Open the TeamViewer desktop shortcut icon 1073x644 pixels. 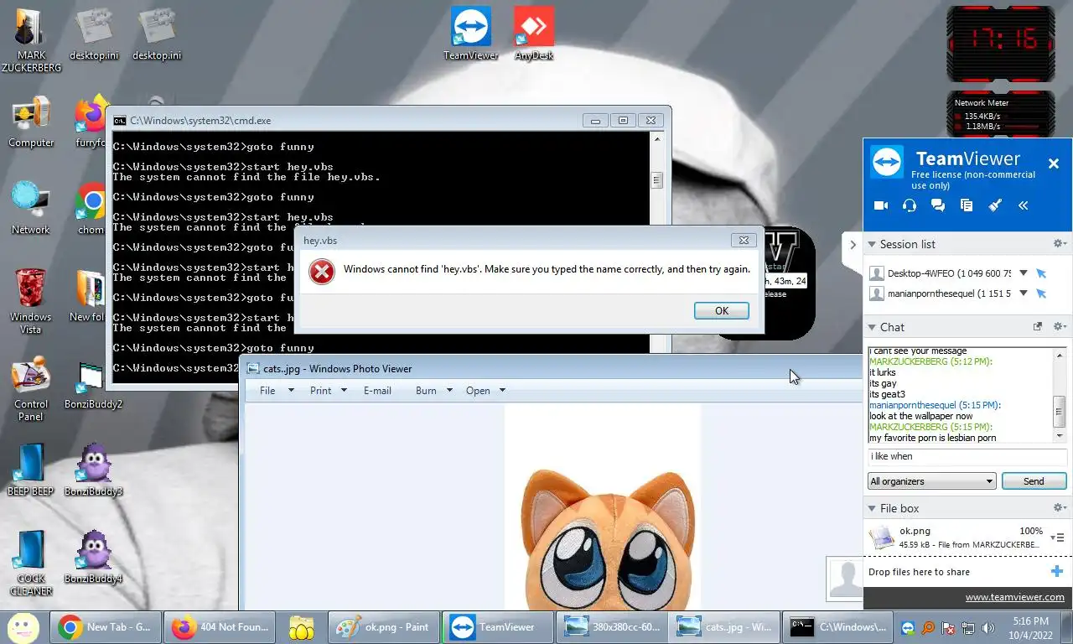(470, 34)
